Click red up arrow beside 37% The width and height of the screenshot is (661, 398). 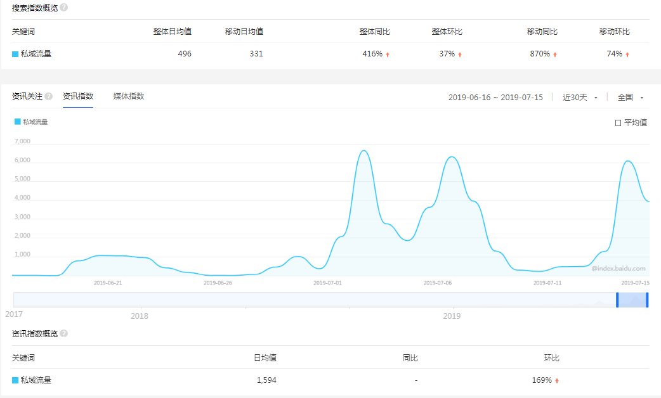[x=460, y=55]
